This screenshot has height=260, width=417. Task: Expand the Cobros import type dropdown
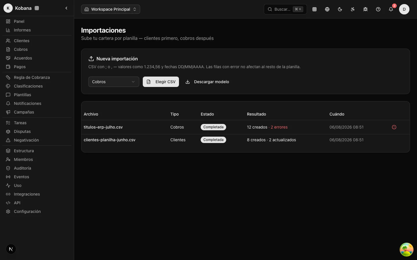coord(114,82)
